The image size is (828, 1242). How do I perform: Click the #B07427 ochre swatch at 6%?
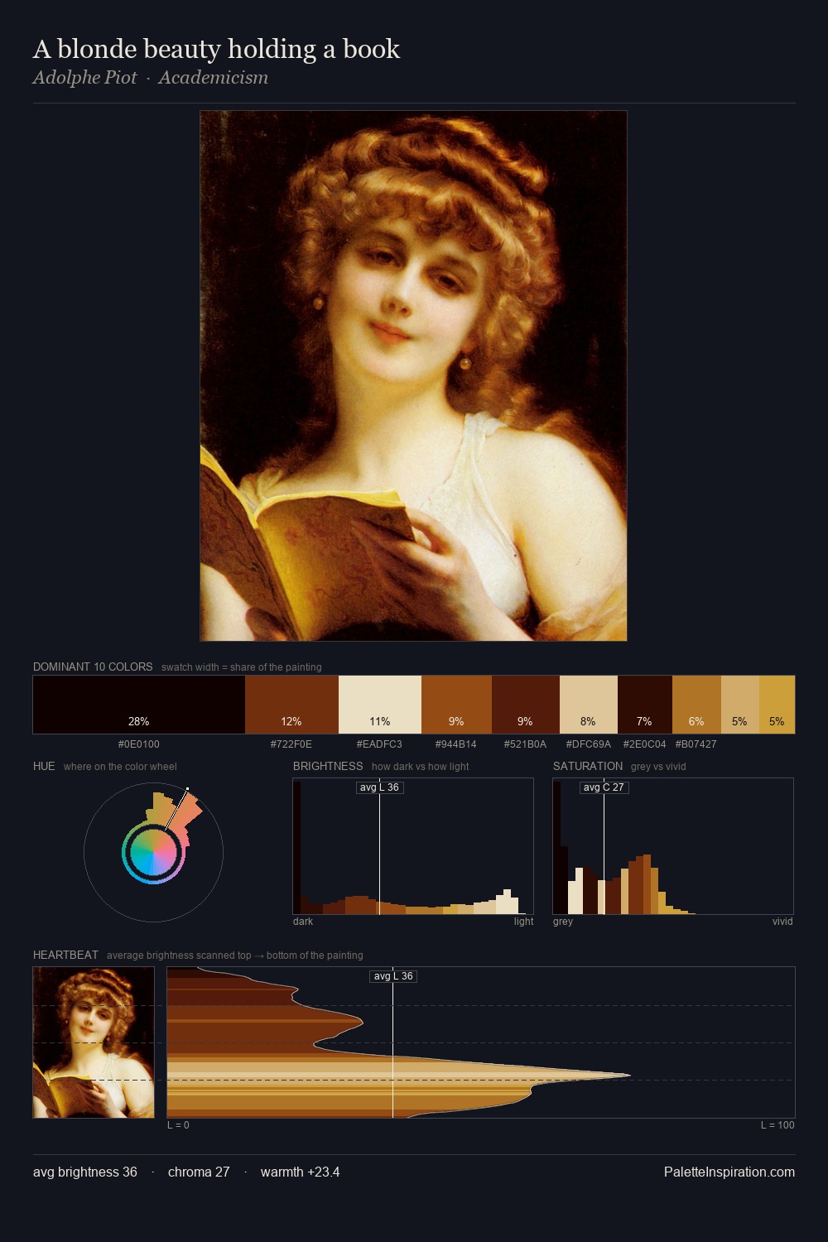click(696, 705)
